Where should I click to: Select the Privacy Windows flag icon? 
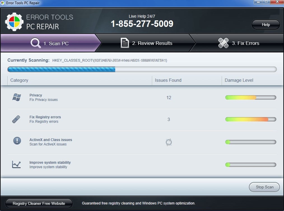(17, 97)
